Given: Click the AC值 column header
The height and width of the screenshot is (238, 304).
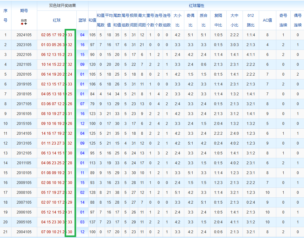Looking at the screenshot, I should click(267, 20).
